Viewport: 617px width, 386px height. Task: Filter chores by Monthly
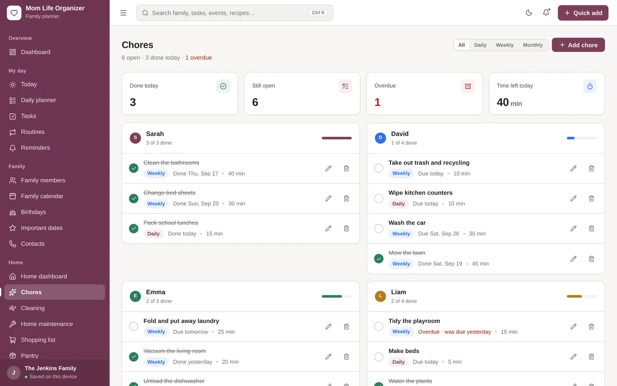point(533,45)
